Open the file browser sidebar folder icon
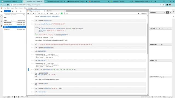The width and height of the screenshot is (175, 98). [x=1, y=11]
